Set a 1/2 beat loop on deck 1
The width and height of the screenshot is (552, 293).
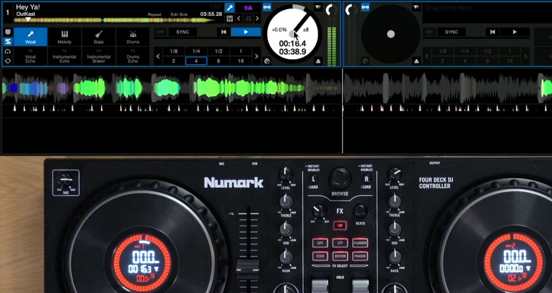(218, 51)
